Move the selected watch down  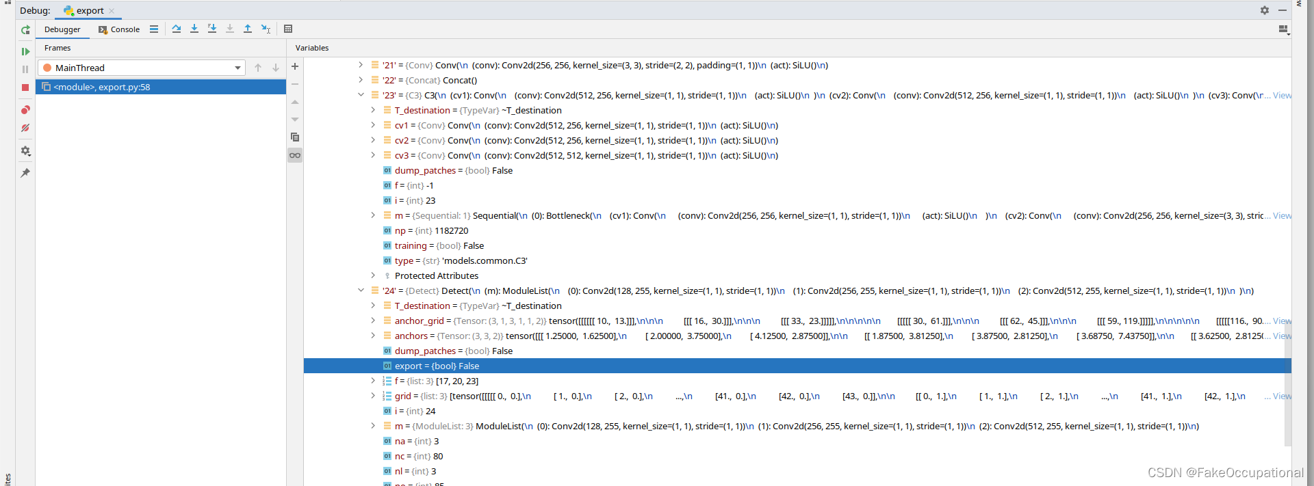[x=295, y=120]
